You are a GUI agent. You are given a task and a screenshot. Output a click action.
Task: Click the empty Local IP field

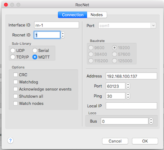pos(132,106)
